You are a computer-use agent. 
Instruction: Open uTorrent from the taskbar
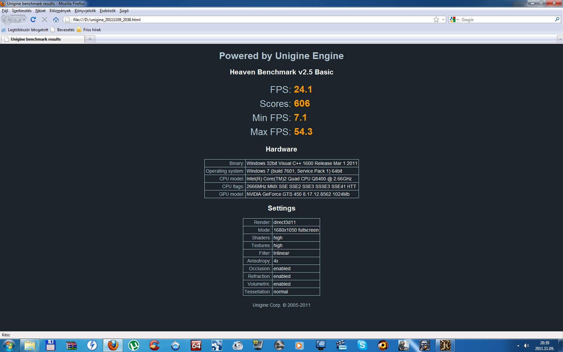[x=134, y=345]
